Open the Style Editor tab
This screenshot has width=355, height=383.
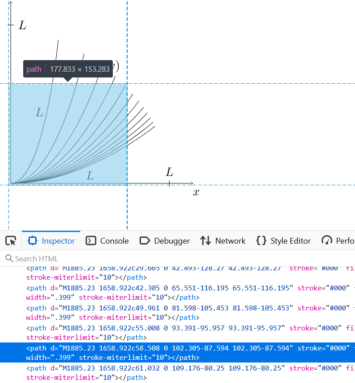(x=283, y=241)
